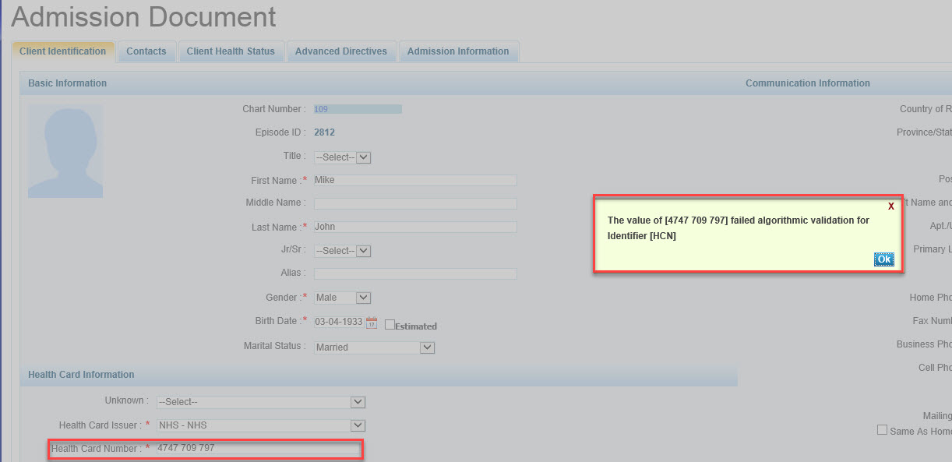The height and width of the screenshot is (462, 952).
Task: Click the First Name input field
Action: (415, 180)
